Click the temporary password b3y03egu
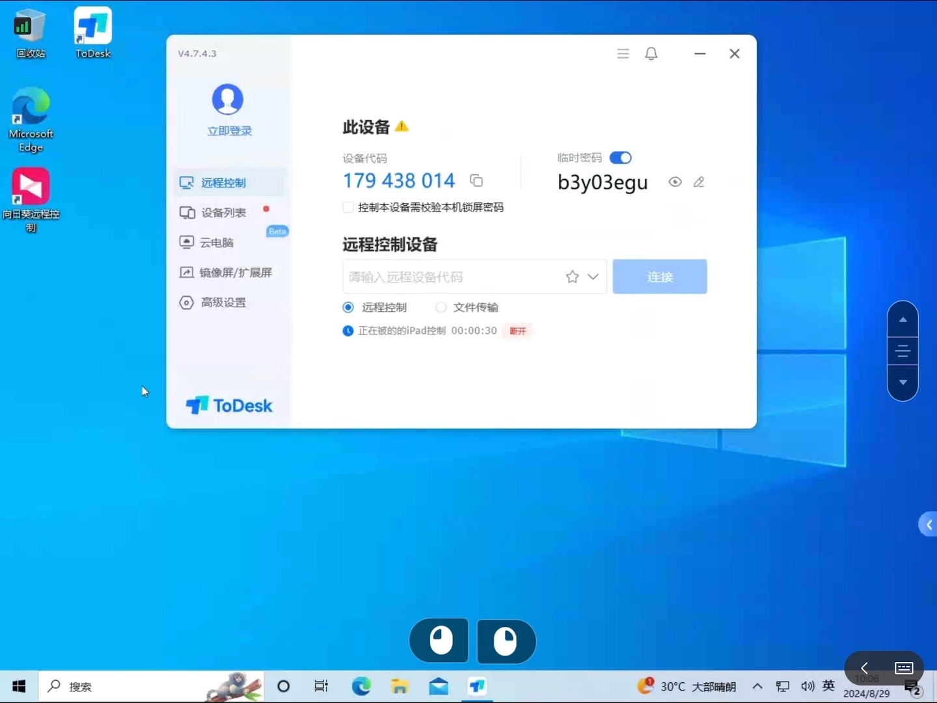937x703 pixels. tap(603, 182)
